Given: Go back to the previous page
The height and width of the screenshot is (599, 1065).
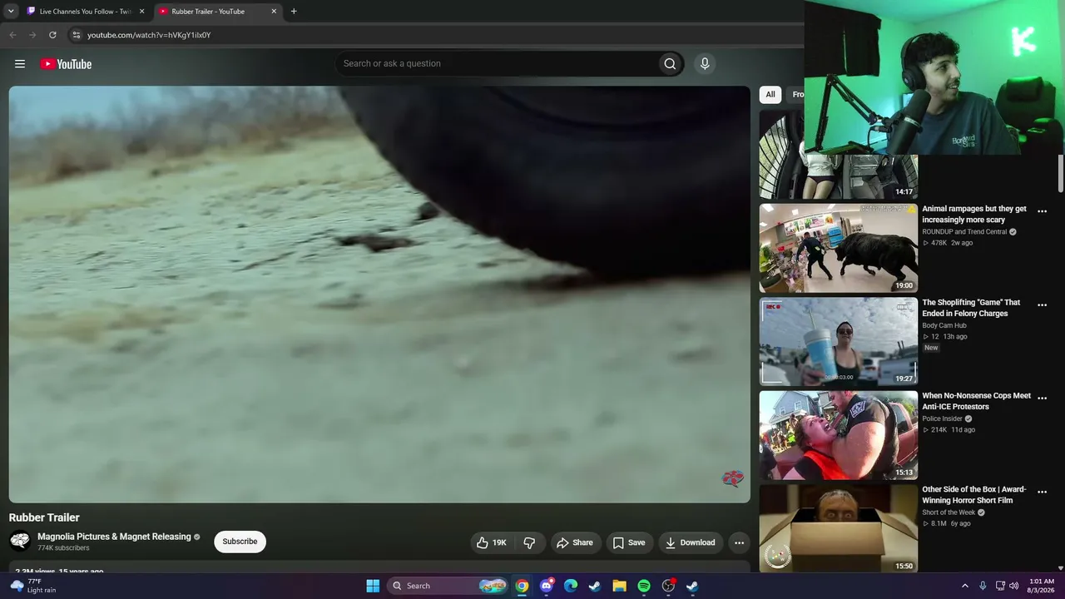Looking at the screenshot, I should click(12, 35).
